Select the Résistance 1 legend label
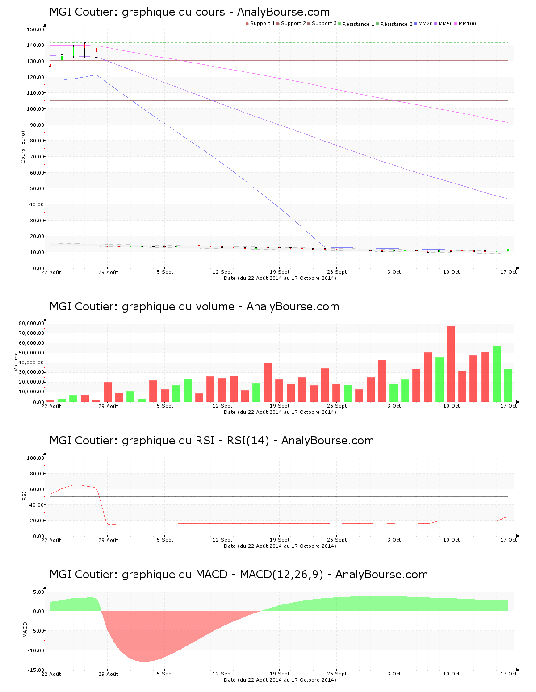 point(359,24)
